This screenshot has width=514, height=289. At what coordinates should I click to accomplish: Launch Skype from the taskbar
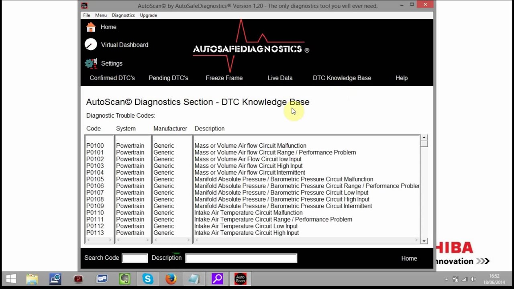pos(148,279)
